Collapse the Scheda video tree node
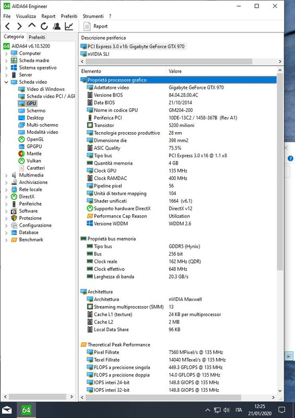 (6, 82)
